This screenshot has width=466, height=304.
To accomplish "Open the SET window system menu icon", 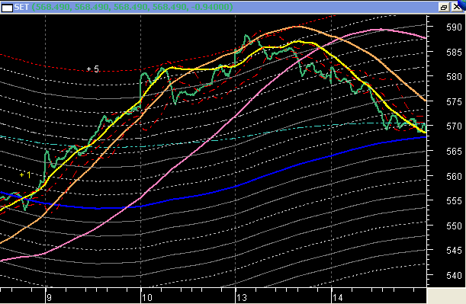I will pos(7,7).
